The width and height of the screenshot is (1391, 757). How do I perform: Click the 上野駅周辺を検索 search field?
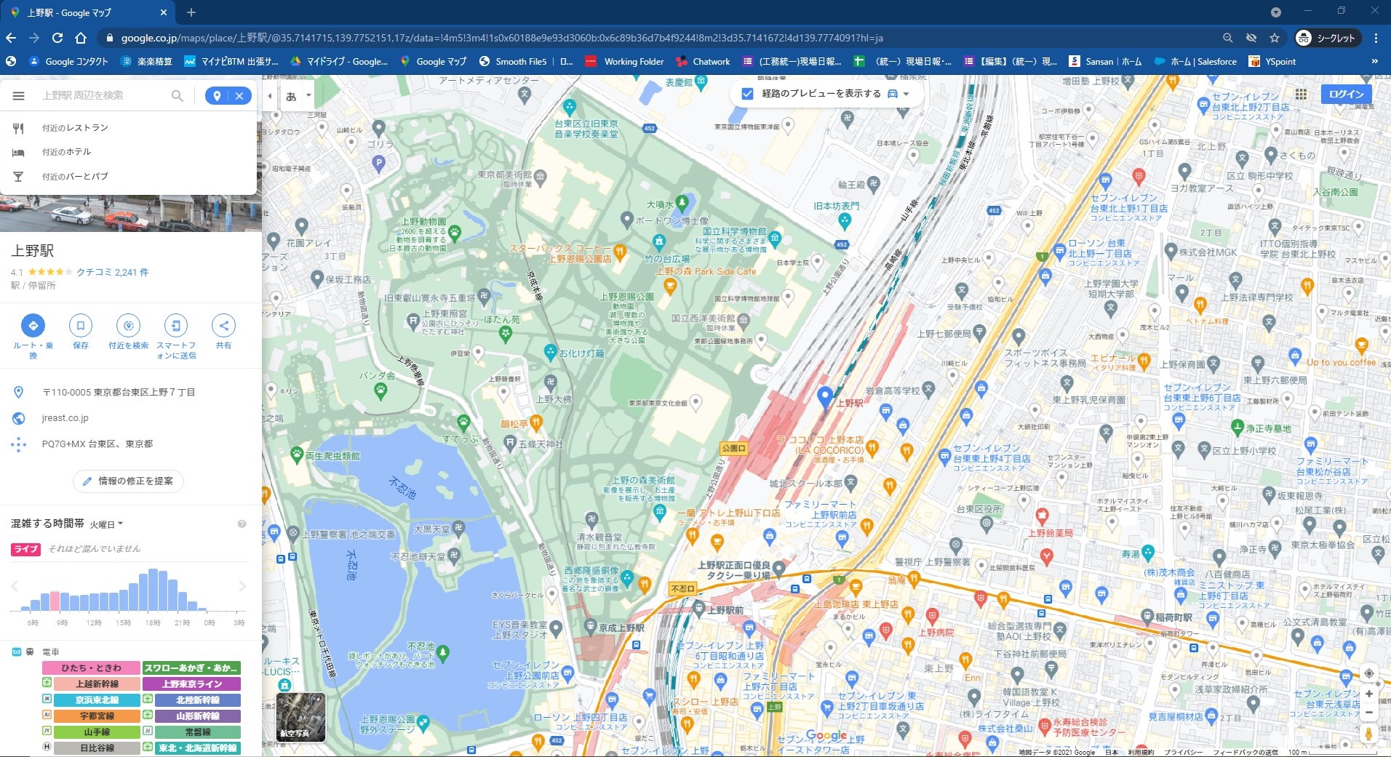(102, 95)
